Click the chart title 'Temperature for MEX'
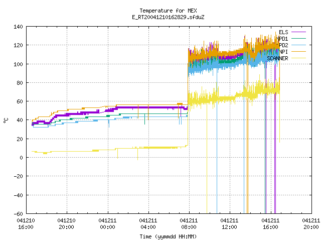This screenshot has width=321, height=241. point(168,11)
